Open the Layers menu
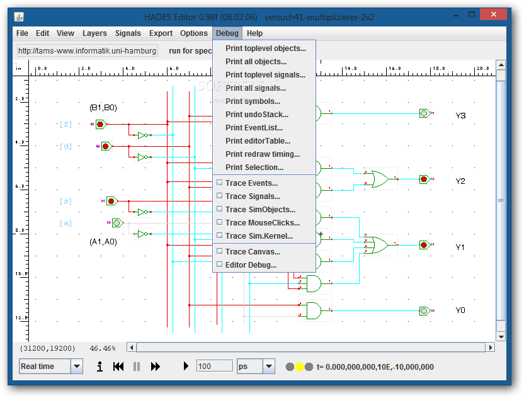This screenshot has width=524, height=398. [x=94, y=33]
